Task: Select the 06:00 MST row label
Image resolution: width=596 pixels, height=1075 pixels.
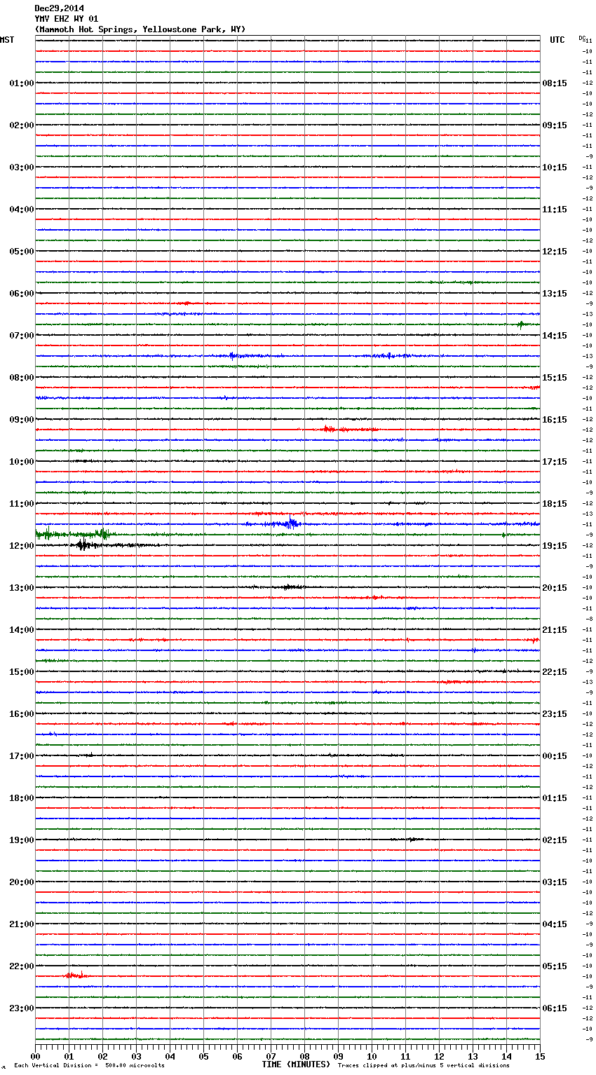Action: (x=21, y=294)
